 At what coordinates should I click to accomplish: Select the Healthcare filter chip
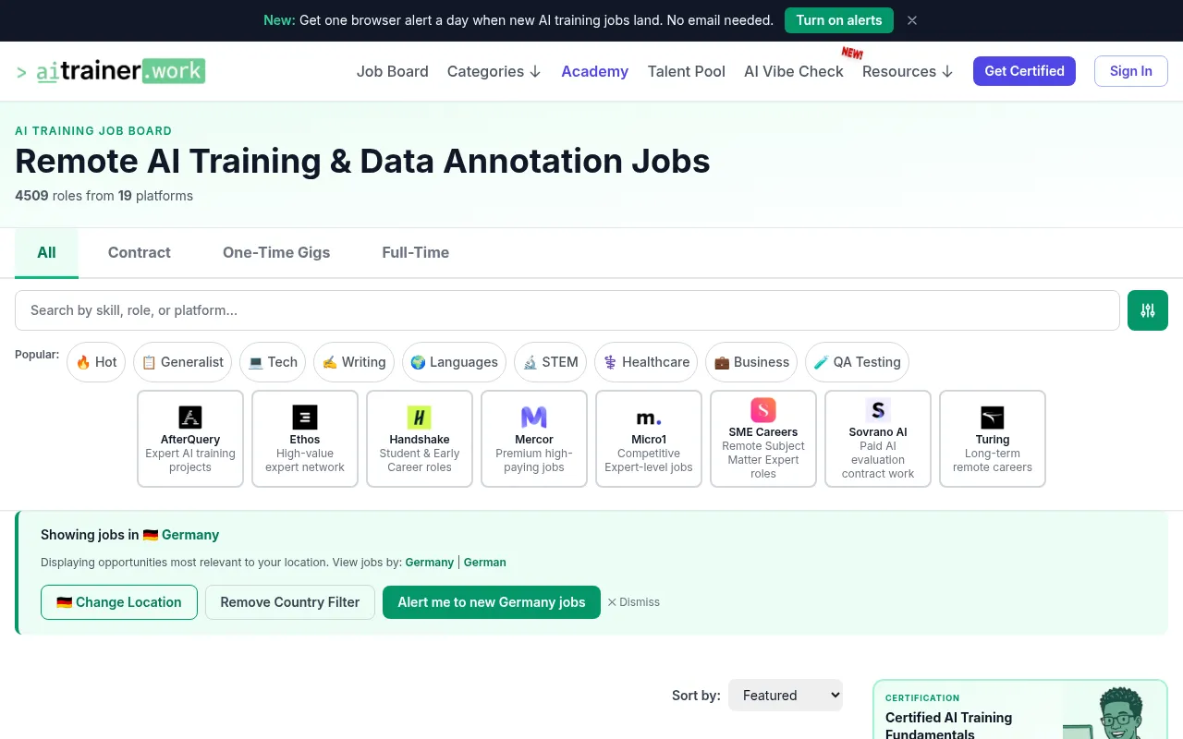[x=646, y=362]
